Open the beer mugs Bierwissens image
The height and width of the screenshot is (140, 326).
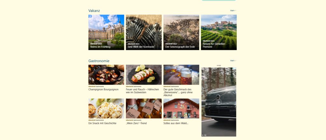pyautogui.click(x=181, y=75)
